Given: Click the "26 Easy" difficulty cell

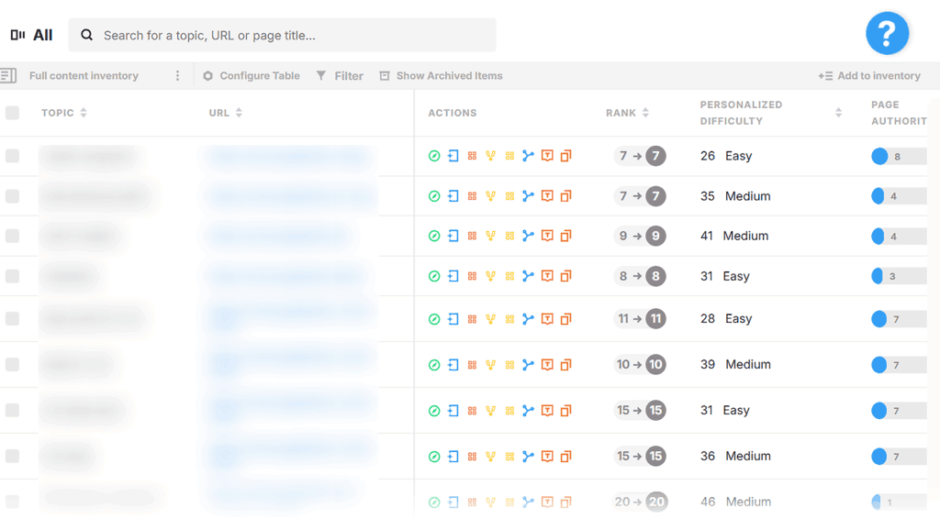Looking at the screenshot, I should coord(726,156).
